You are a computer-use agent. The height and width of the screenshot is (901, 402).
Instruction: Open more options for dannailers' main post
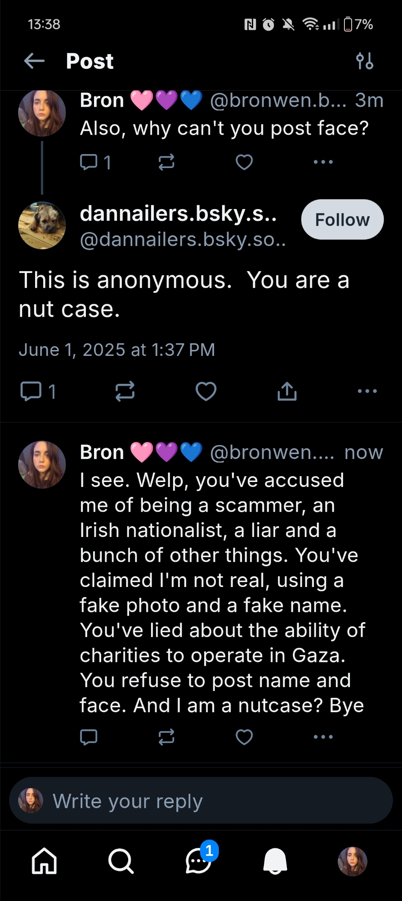click(x=367, y=391)
